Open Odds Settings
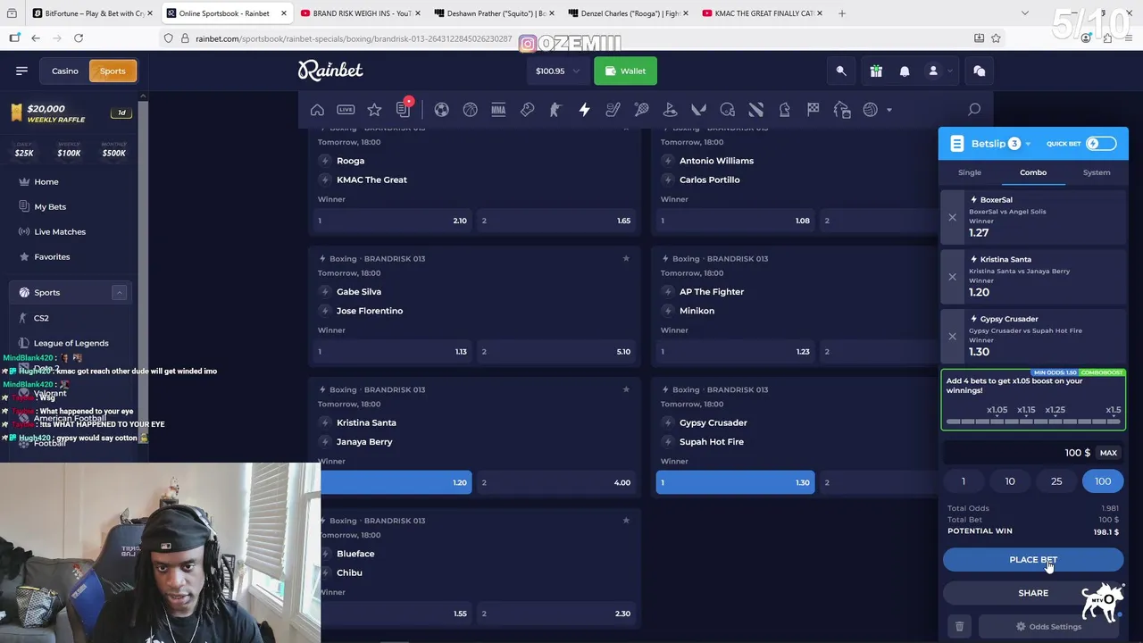 [1048, 626]
